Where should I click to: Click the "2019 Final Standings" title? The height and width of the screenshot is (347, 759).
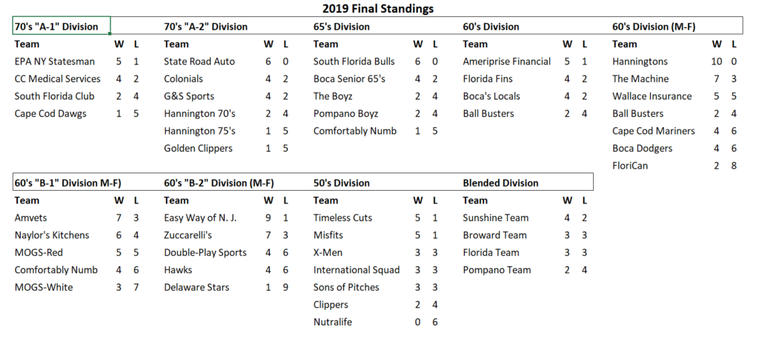click(378, 9)
